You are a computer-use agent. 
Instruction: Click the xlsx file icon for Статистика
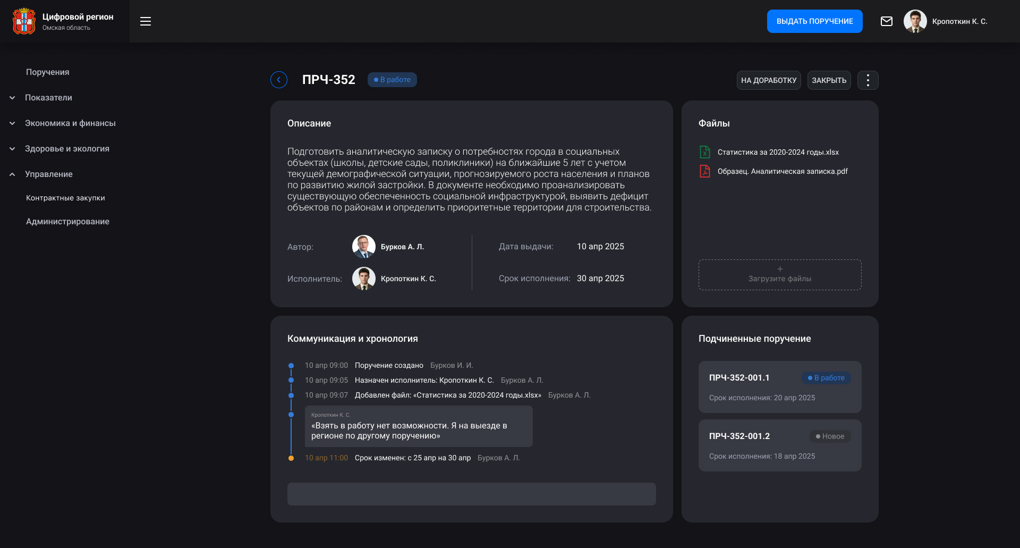pyautogui.click(x=705, y=152)
